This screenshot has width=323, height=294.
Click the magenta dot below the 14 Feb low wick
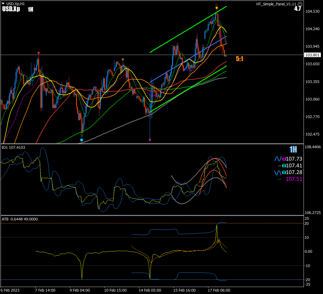150,140
